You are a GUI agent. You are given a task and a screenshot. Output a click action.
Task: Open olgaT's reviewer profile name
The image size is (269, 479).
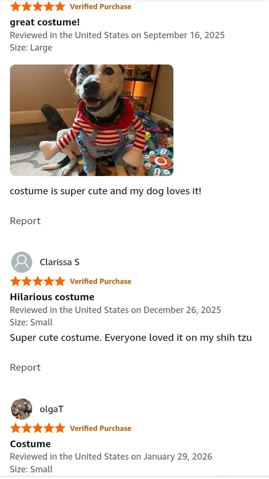[x=52, y=409]
